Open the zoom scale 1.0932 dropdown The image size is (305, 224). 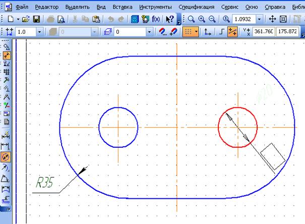259,19
